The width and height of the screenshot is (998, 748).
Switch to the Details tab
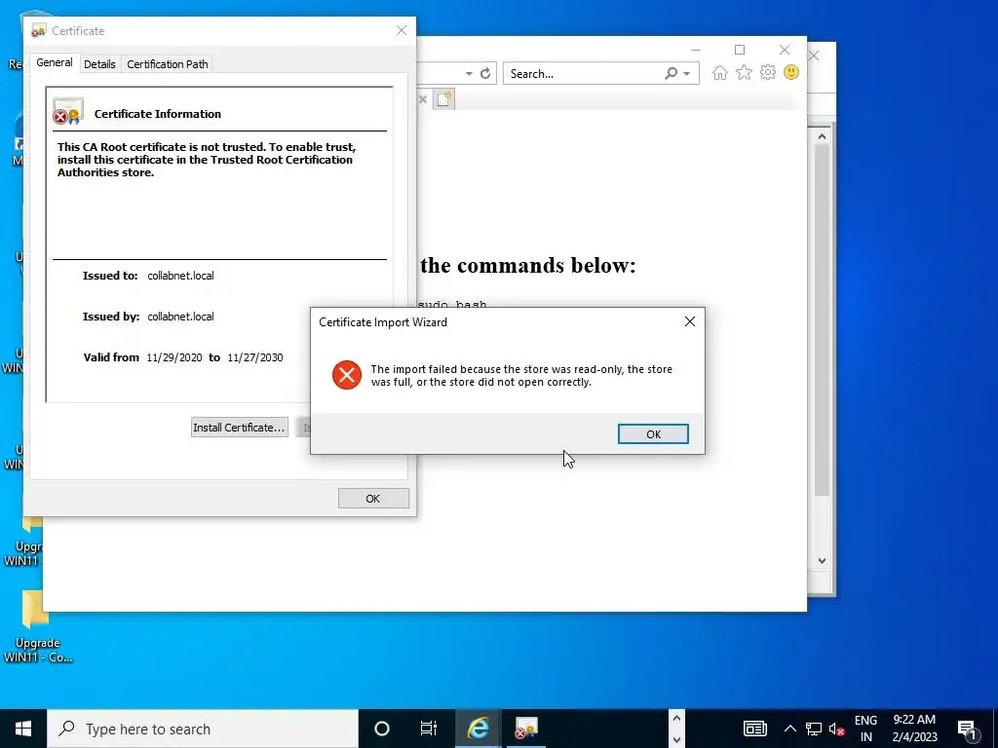tap(99, 64)
